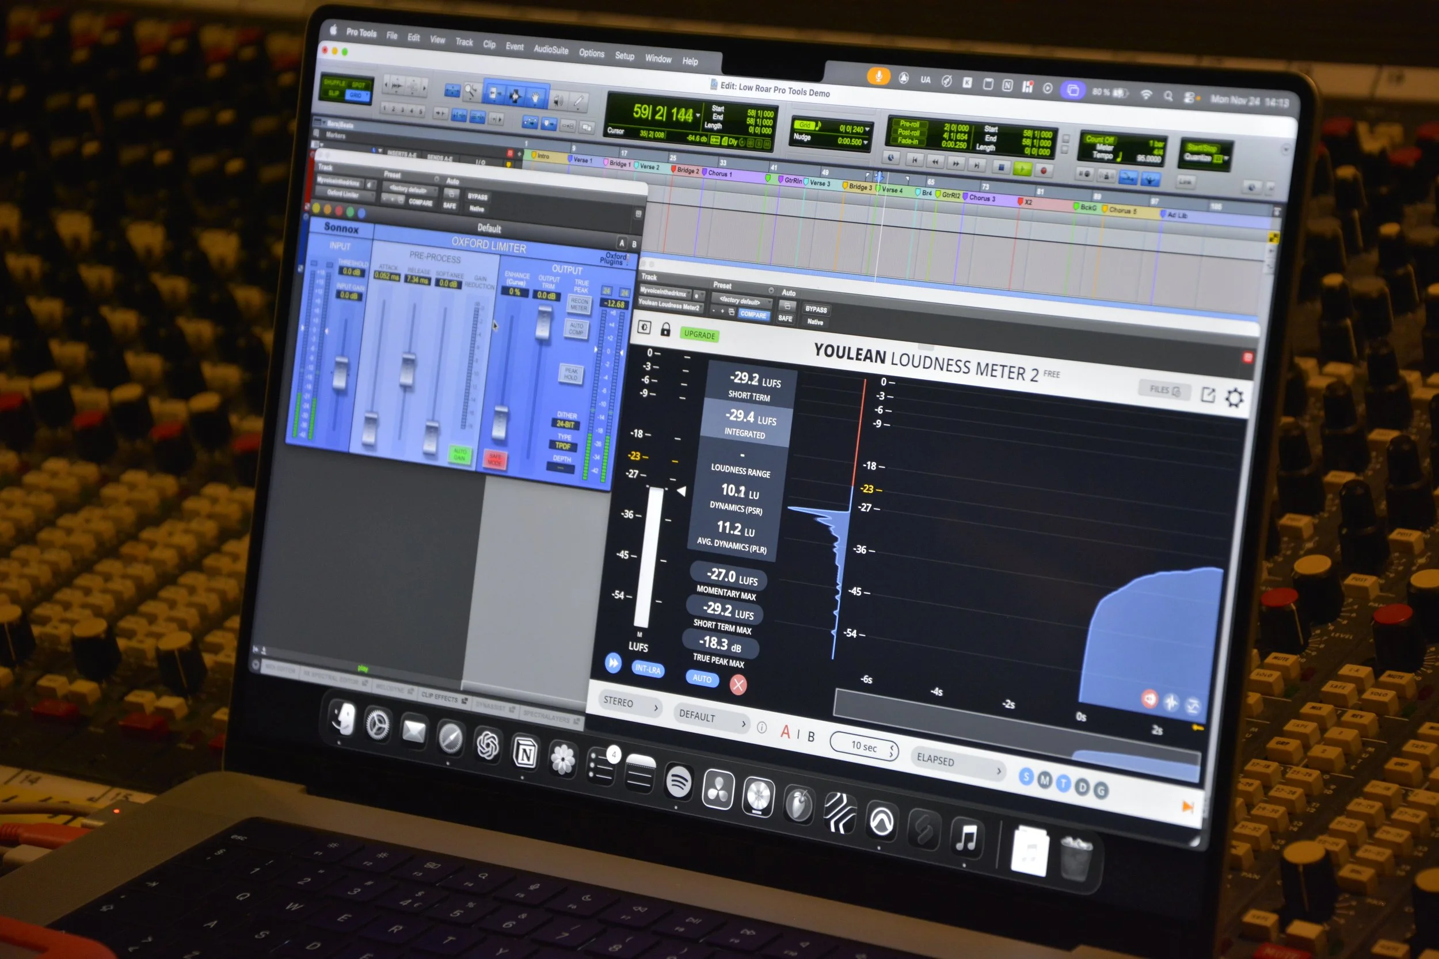Click the Youlean settings gear icon

[1234, 398]
